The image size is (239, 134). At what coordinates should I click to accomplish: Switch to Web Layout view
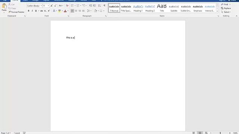pyautogui.click(x=206, y=133)
